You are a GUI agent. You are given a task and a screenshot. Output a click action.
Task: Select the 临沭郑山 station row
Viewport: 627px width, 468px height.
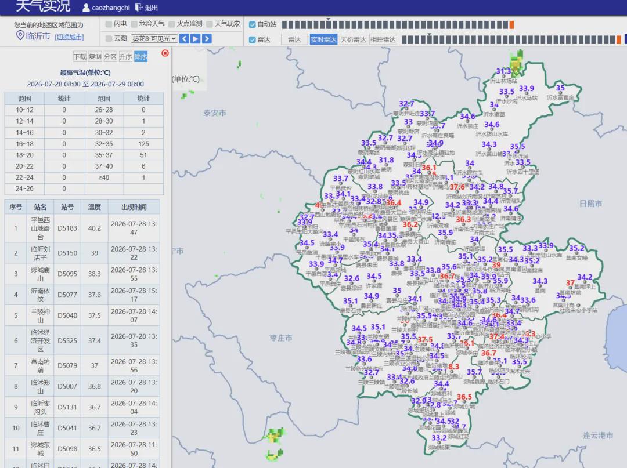point(82,386)
